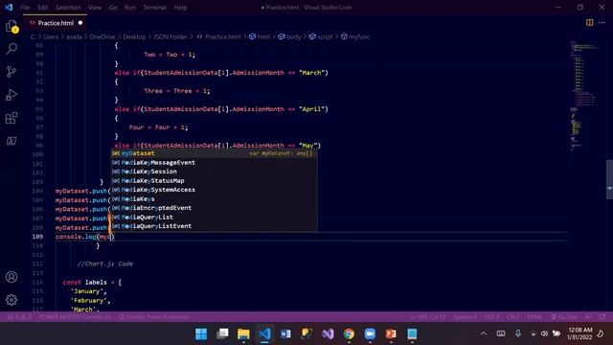Click the taskbar clock showing 12:08 AM
The width and height of the screenshot is (613, 345).
580,333
